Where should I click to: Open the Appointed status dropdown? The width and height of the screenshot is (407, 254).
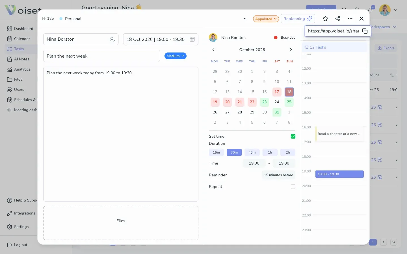[266, 19]
